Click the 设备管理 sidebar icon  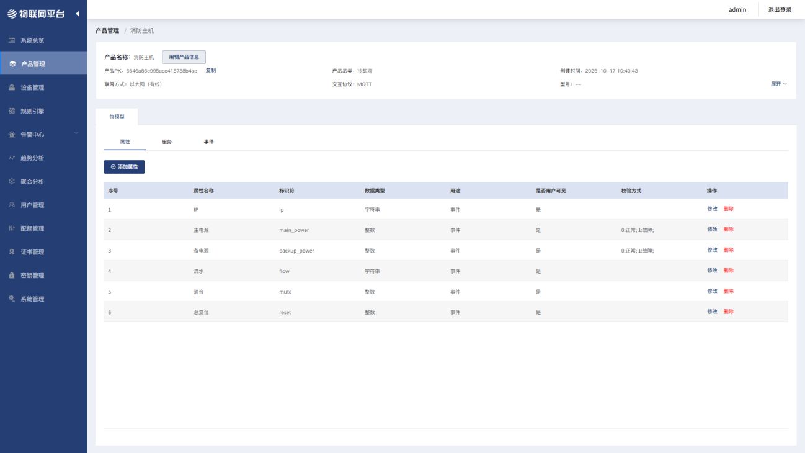pos(12,87)
